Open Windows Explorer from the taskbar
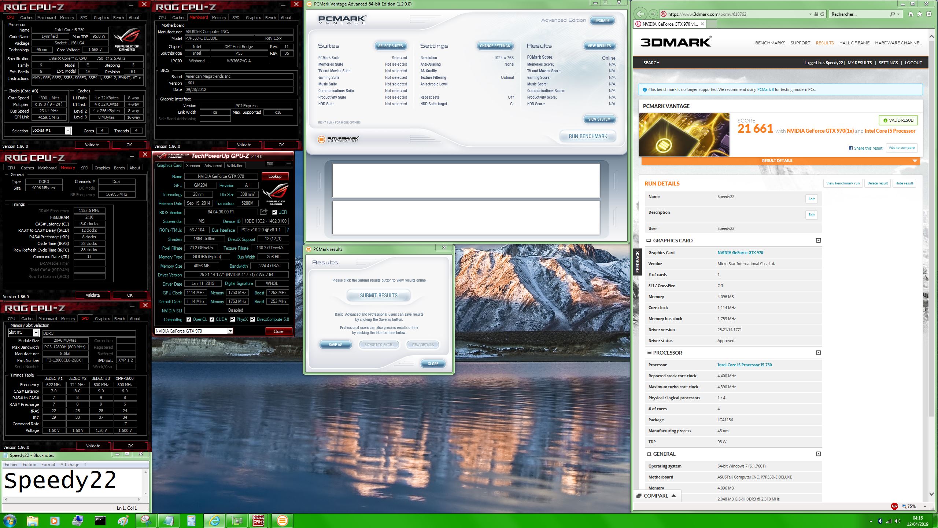Viewport: 938px width, 528px height. click(32, 521)
